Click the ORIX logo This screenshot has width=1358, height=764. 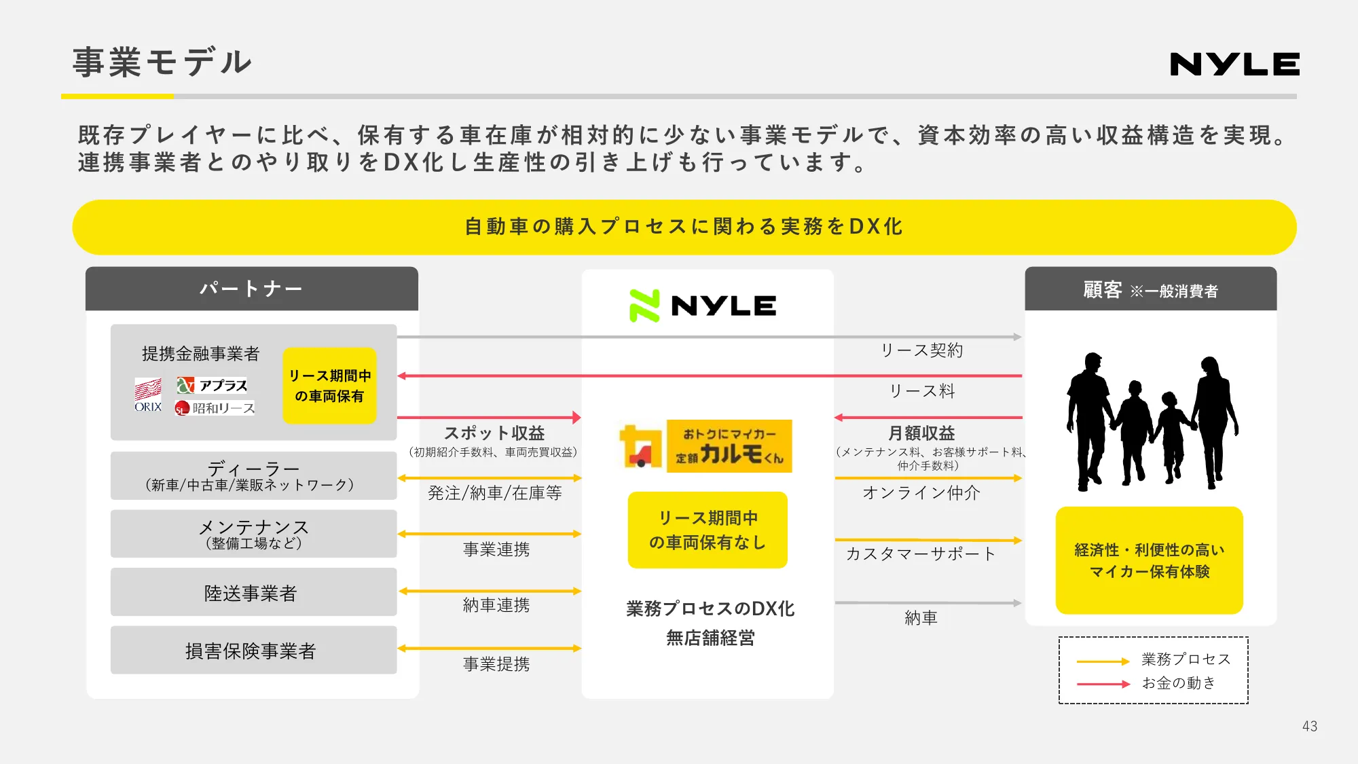click(x=148, y=395)
